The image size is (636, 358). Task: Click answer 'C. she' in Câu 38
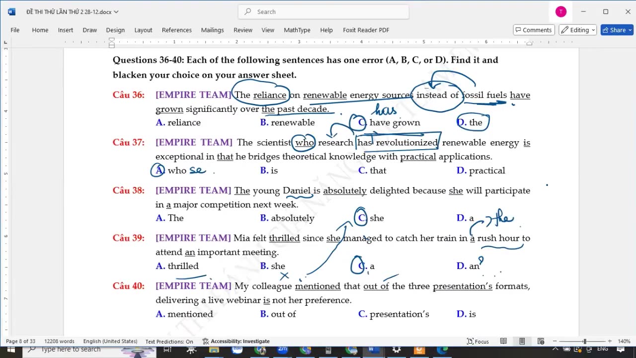(x=371, y=218)
